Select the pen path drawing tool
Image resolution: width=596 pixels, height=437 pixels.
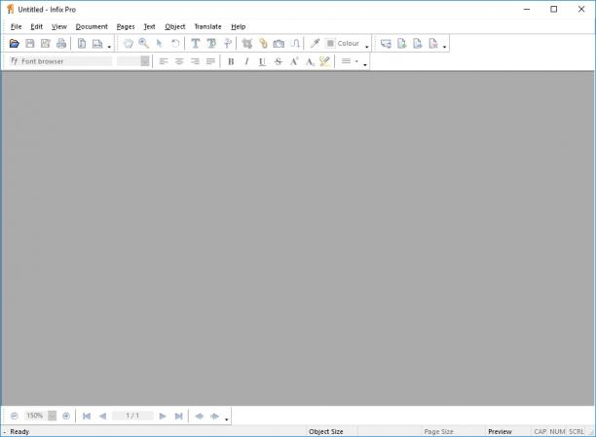(294, 44)
